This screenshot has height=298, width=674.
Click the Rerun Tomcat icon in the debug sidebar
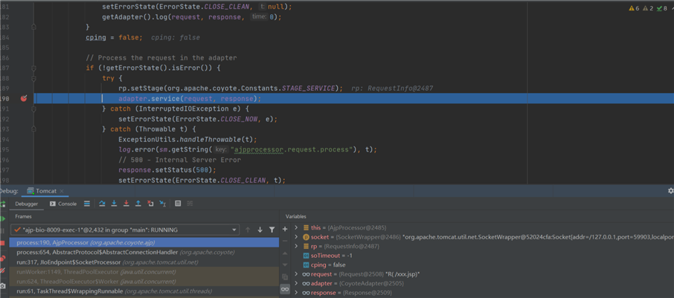(x=2, y=204)
